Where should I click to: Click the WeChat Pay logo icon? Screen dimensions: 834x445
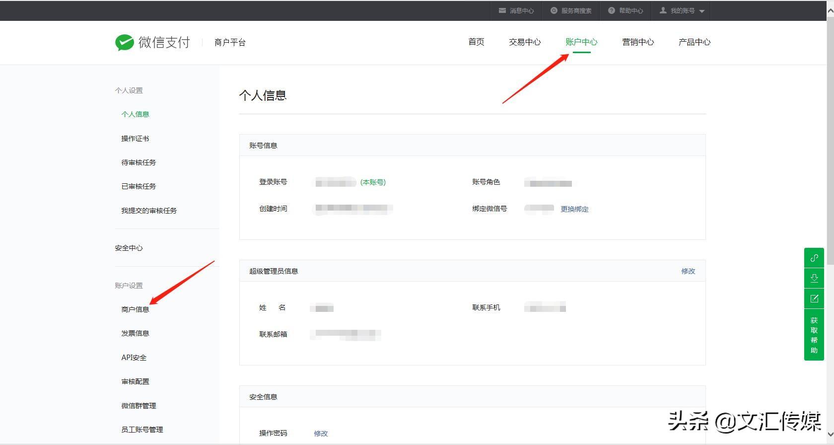click(124, 43)
